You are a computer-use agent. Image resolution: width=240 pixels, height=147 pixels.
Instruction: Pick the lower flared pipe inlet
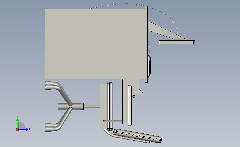click(50, 127)
